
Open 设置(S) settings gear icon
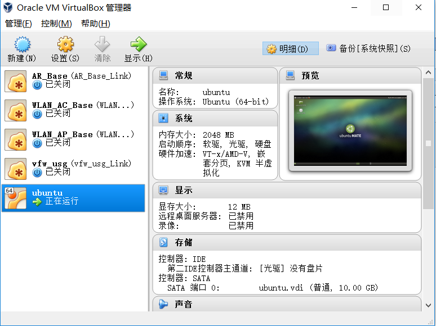click(65, 44)
